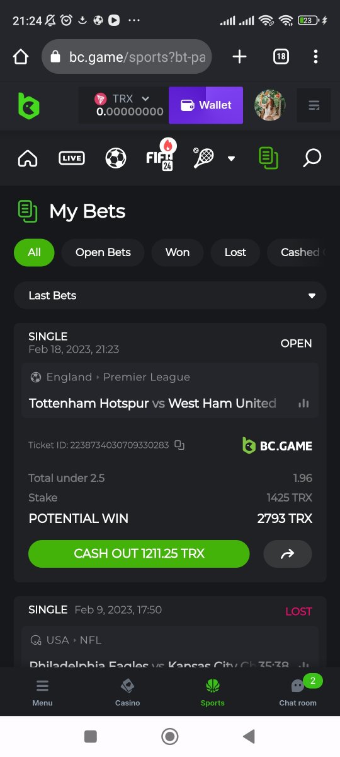The image size is (340, 757).
Task: Open the FIFA 24 icon
Action: [160, 155]
